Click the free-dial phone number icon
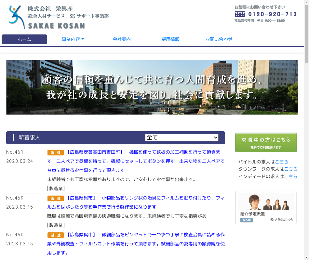The height and width of the screenshot is (260, 309). (240, 14)
